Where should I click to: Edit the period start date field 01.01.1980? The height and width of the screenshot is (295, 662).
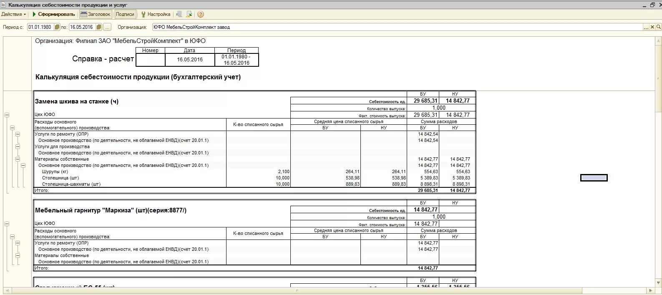[x=40, y=27]
